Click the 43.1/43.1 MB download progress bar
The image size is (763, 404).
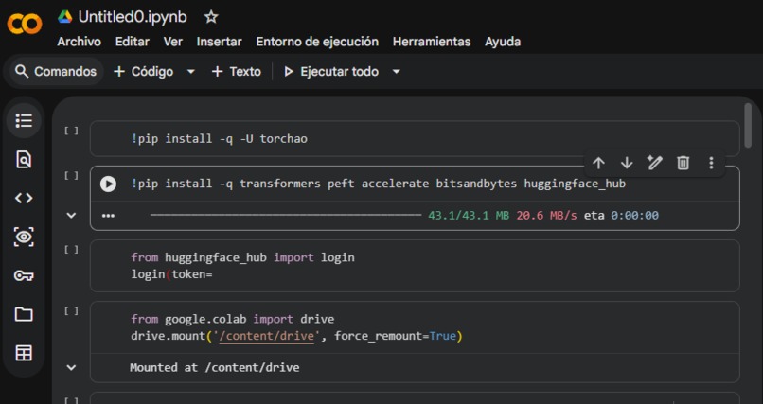pyautogui.click(x=286, y=215)
